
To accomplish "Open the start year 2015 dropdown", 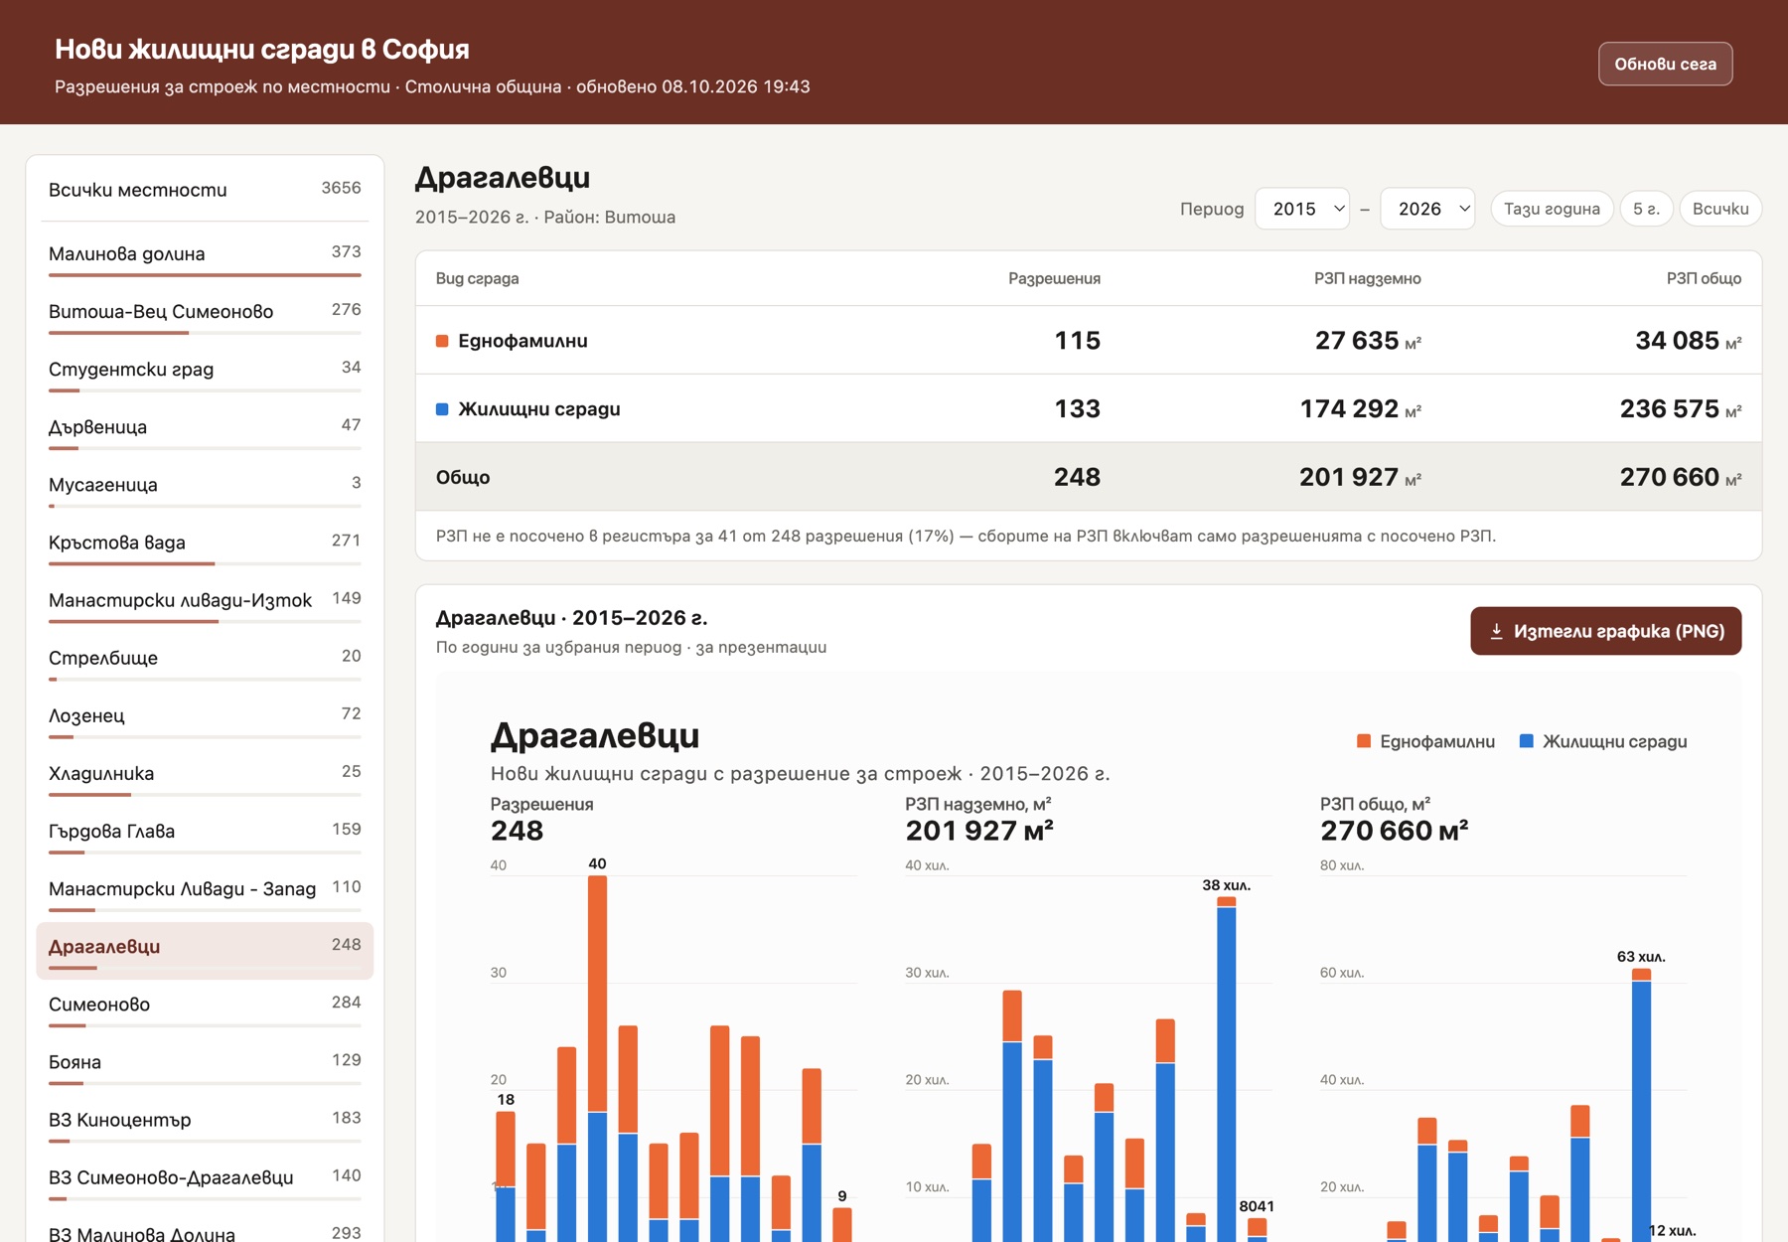I will [x=1302, y=209].
